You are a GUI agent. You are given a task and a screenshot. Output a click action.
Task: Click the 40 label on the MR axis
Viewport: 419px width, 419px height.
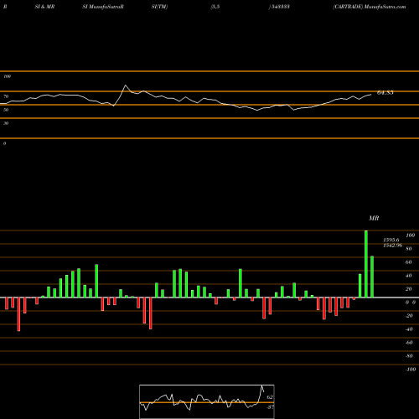click(409, 276)
